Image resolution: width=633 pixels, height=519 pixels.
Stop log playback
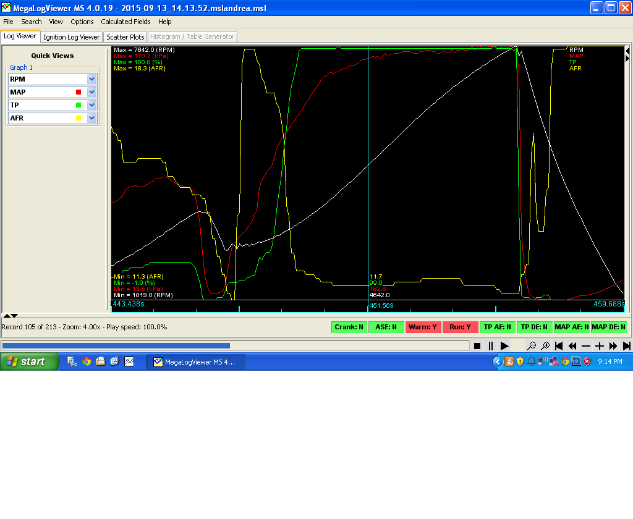[x=477, y=346]
